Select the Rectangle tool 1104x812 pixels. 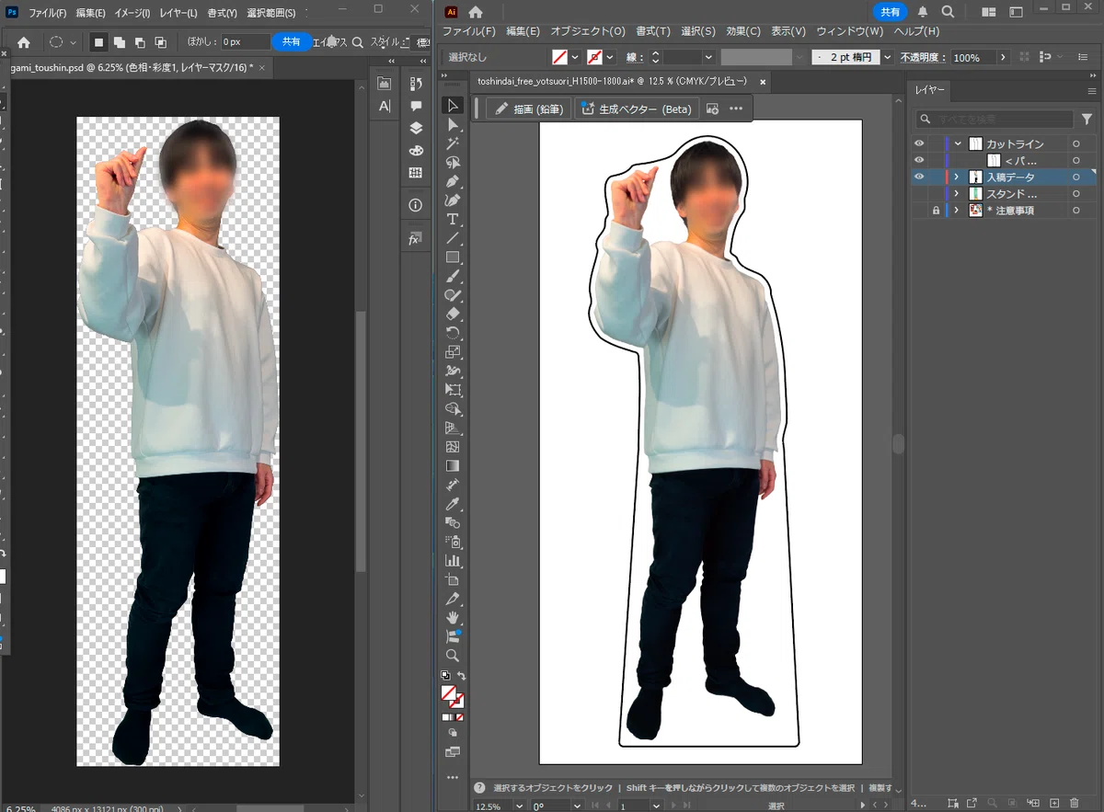click(x=453, y=257)
